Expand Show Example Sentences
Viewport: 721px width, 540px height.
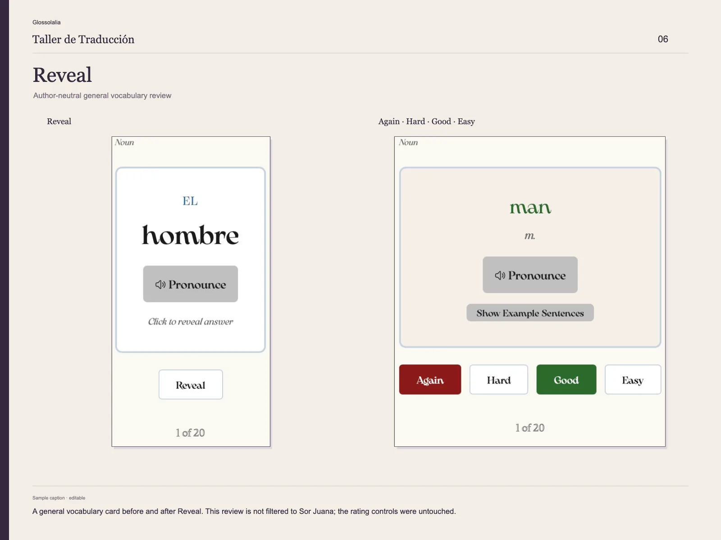(530, 313)
